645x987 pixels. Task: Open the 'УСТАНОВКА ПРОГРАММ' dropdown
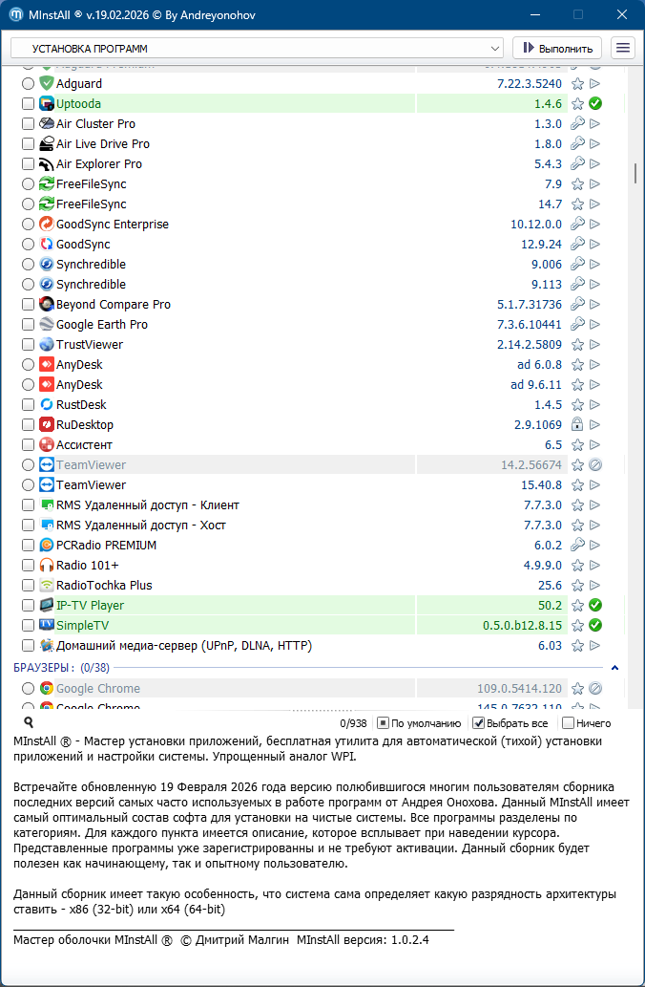click(x=257, y=48)
